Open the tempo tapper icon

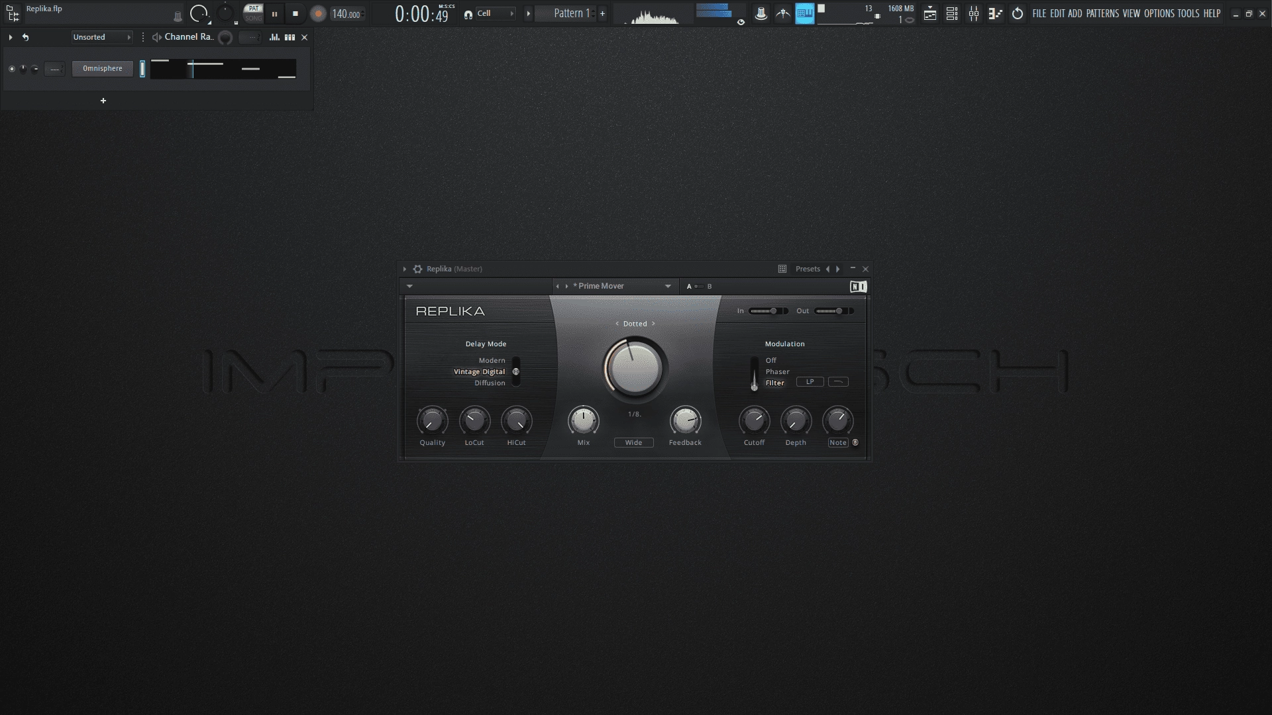[x=783, y=13]
